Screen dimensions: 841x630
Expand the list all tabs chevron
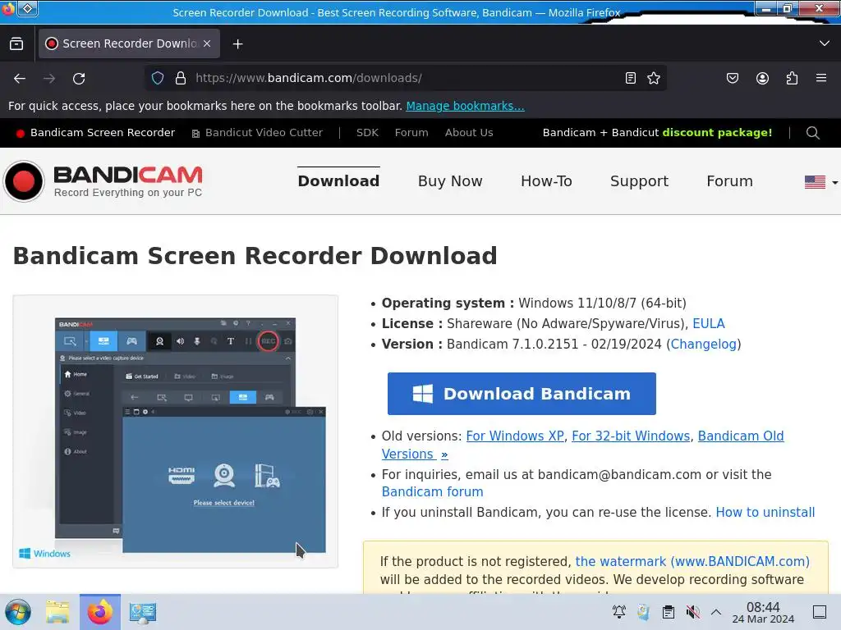click(825, 43)
